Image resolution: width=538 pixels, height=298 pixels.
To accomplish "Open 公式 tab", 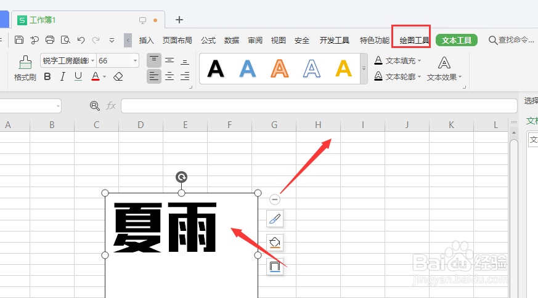I will click(208, 41).
